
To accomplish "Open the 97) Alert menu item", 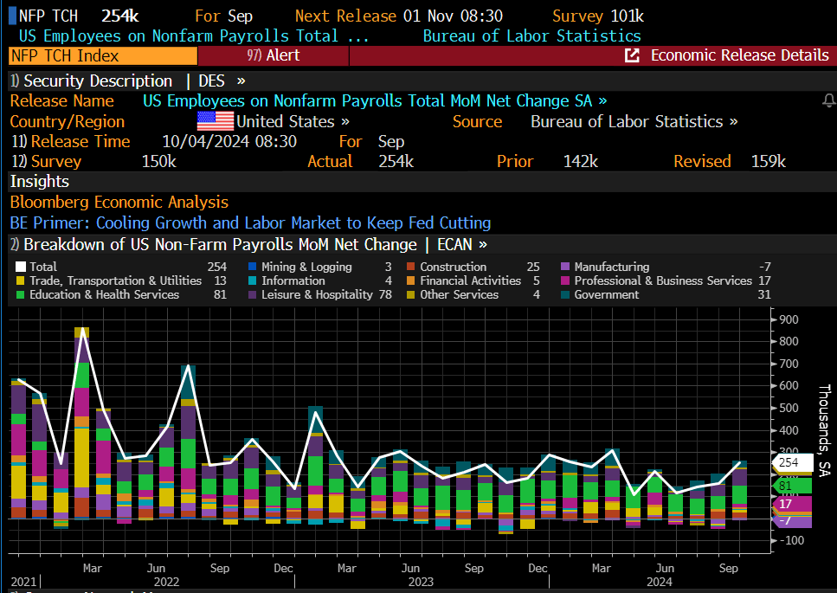I will click(273, 55).
